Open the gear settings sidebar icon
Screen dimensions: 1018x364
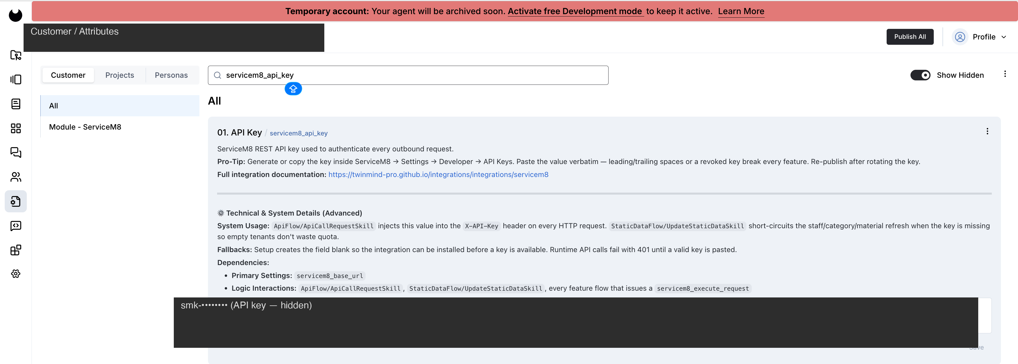coord(16,274)
